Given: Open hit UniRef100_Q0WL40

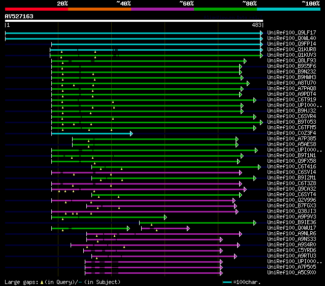Looking at the screenshot, I should click(291, 38).
